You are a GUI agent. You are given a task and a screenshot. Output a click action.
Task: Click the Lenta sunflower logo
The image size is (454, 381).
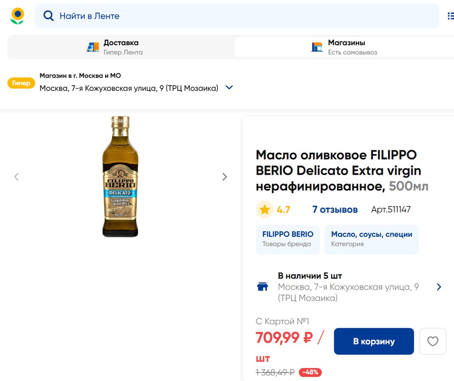click(x=17, y=16)
